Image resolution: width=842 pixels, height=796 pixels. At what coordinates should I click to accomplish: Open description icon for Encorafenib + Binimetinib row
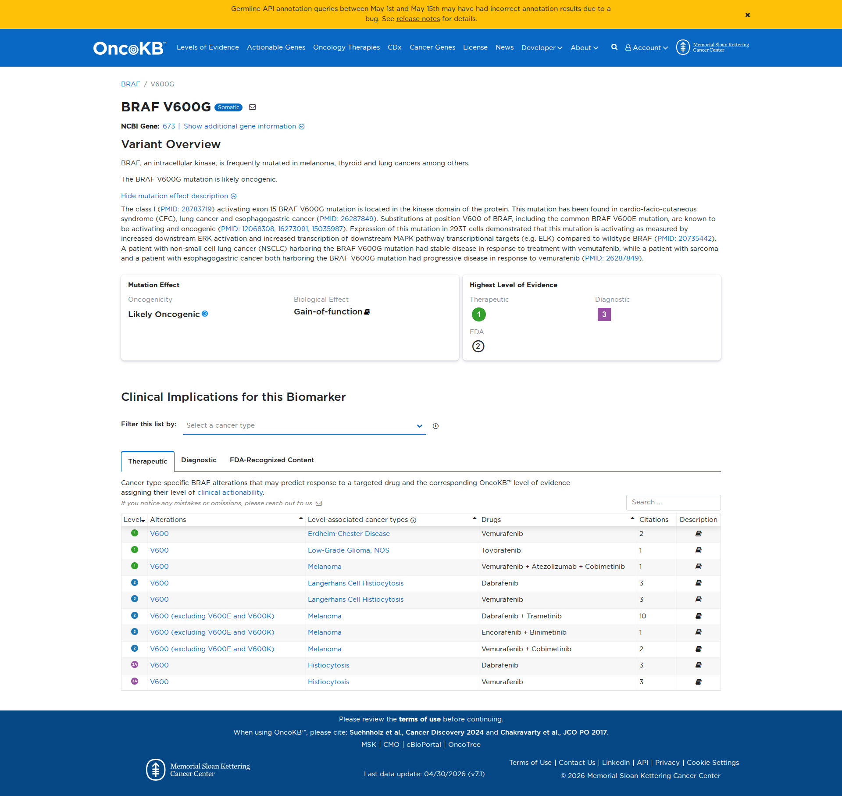pyautogui.click(x=699, y=632)
